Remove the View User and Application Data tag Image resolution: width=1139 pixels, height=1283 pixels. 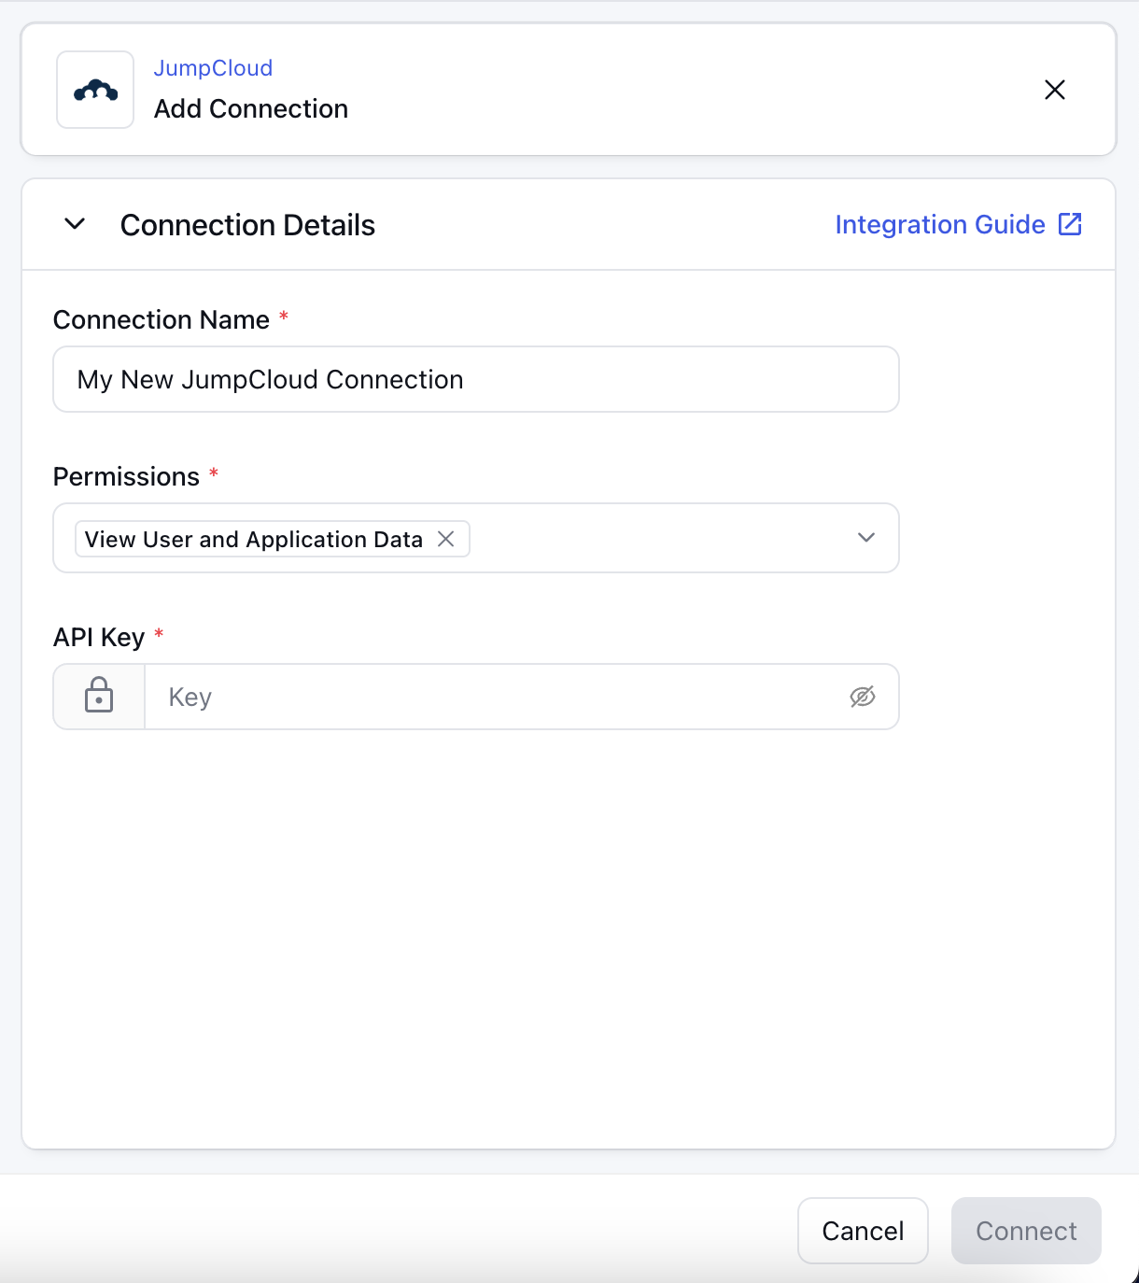click(x=446, y=539)
